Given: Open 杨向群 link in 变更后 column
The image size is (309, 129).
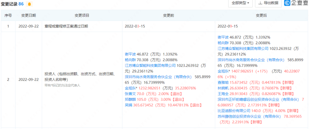Looking at the screenshot, I should coord(223,43).
